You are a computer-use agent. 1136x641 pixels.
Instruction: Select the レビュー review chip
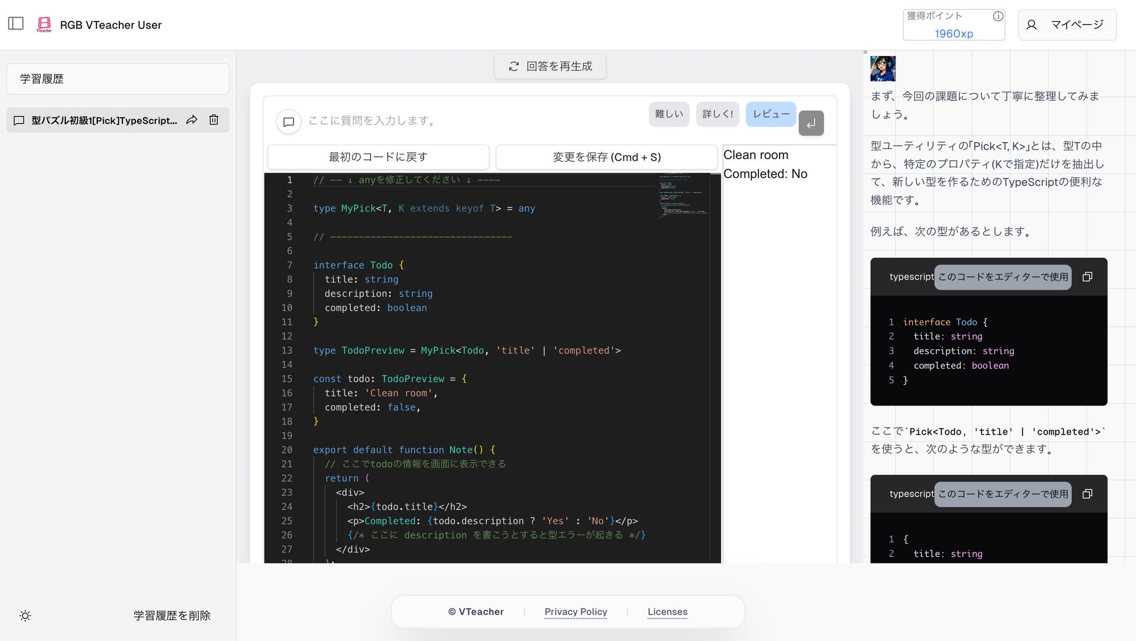(770, 114)
